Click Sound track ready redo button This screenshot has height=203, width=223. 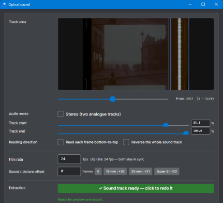136,188
